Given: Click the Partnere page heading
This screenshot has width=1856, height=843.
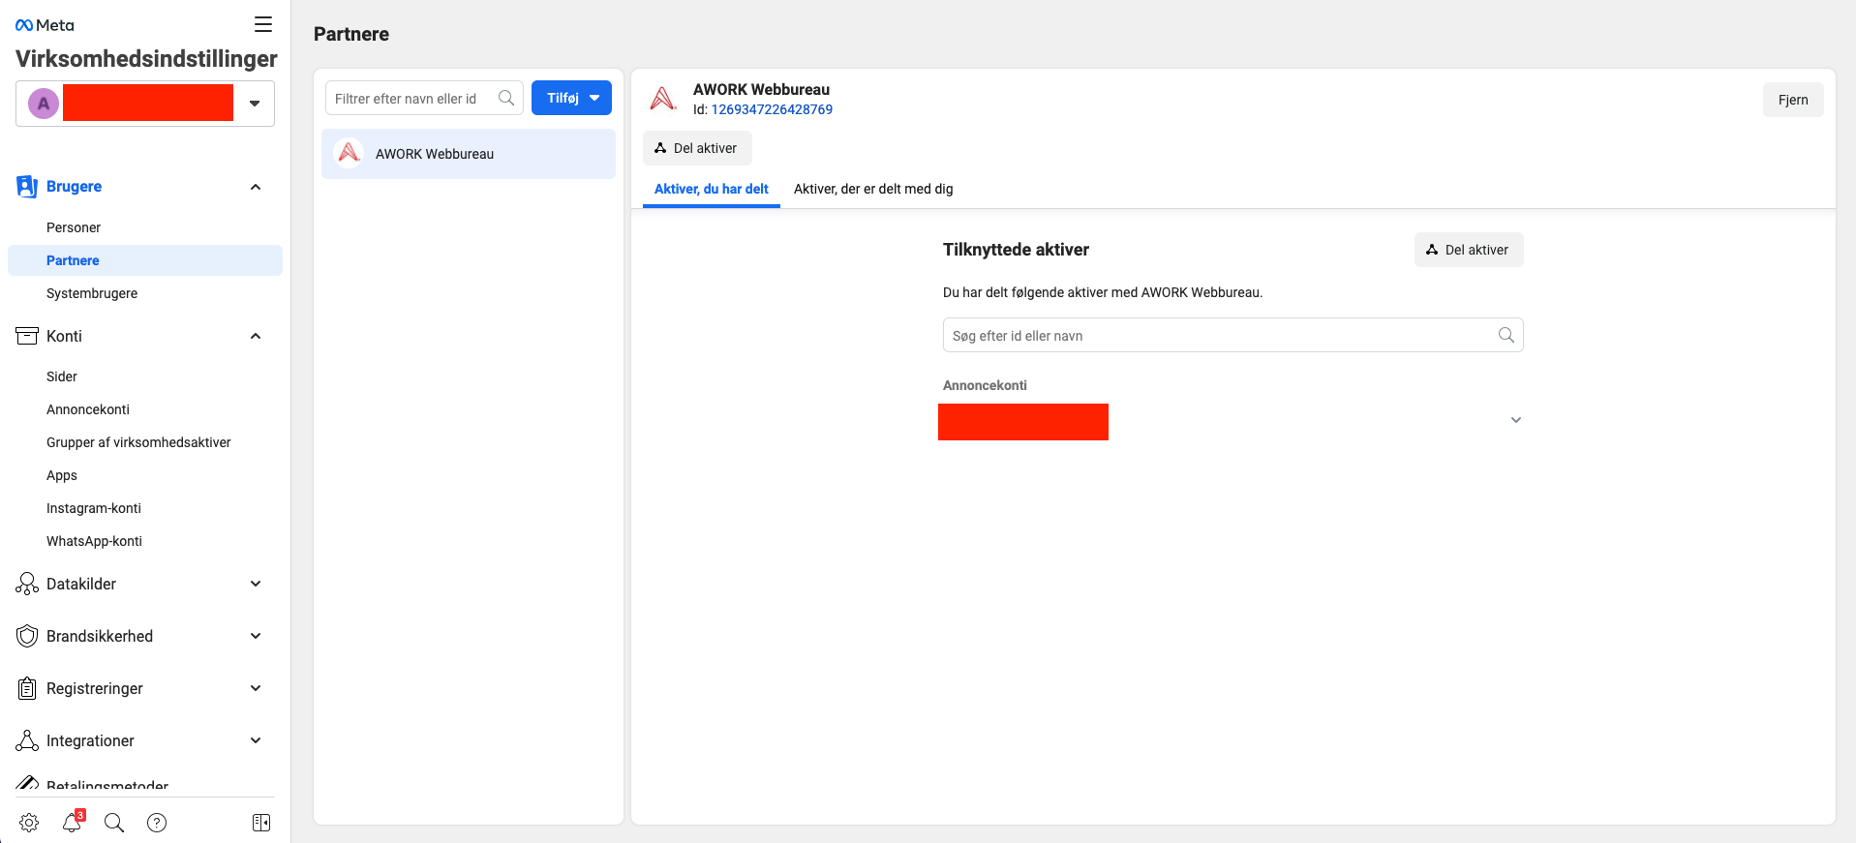Looking at the screenshot, I should tap(351, 34).
